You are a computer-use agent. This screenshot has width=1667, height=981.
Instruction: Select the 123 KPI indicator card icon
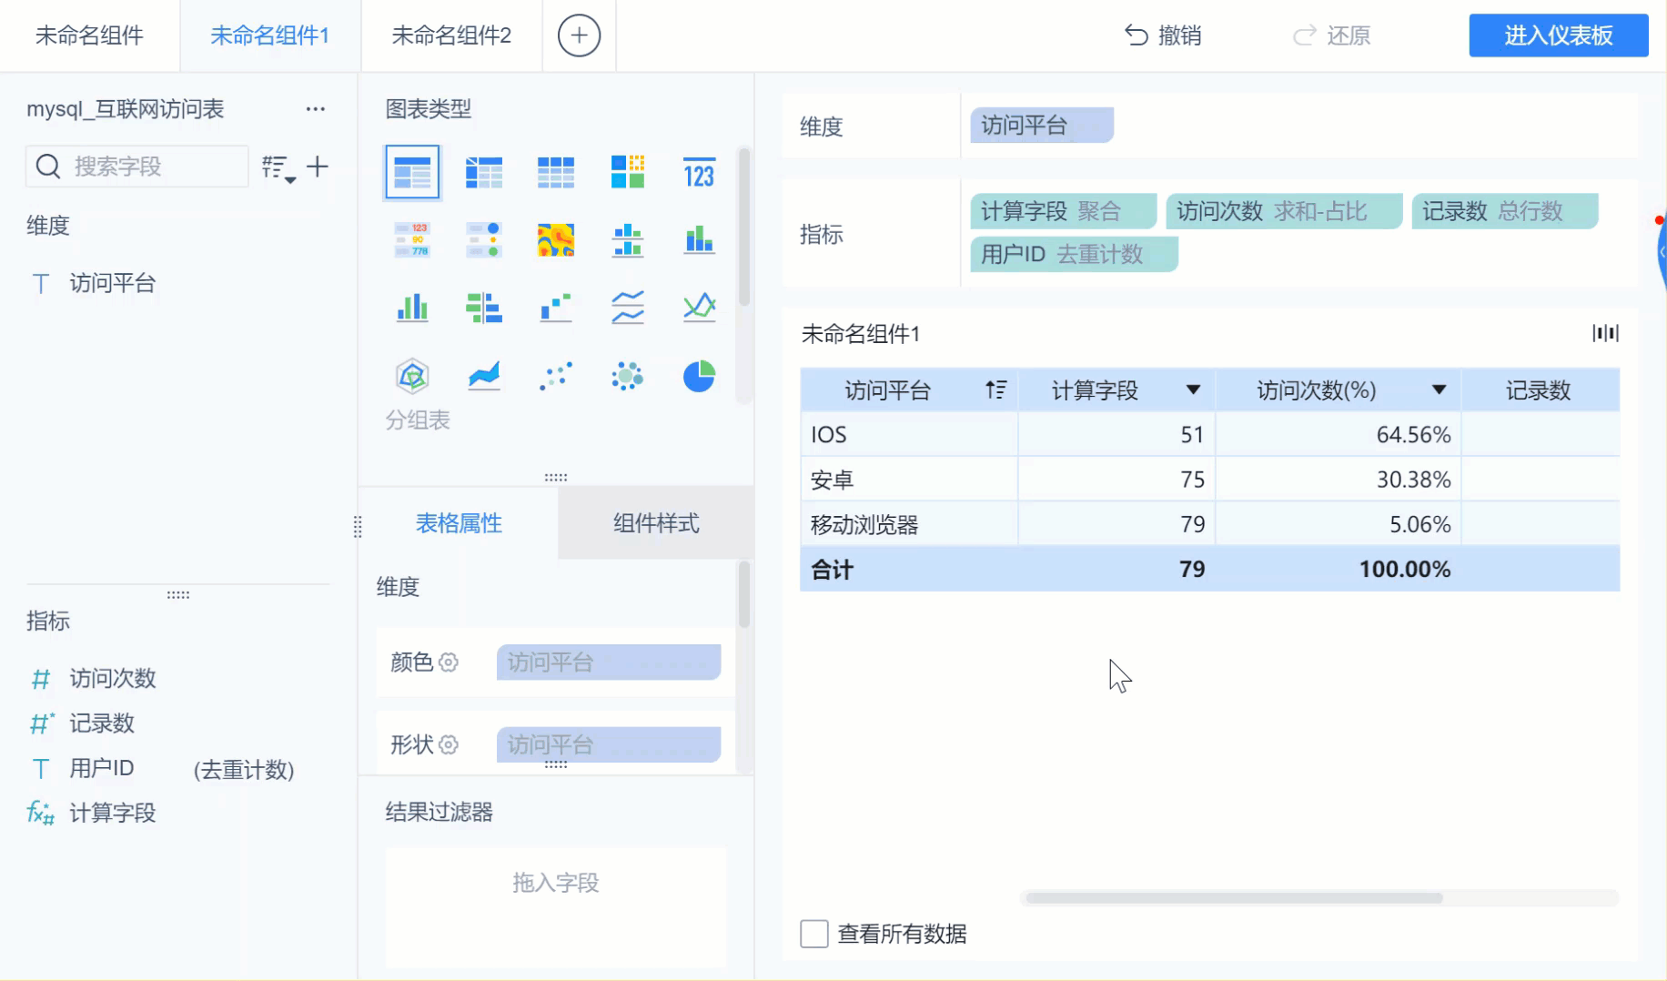pyautogui.click(x=699, y=172)
